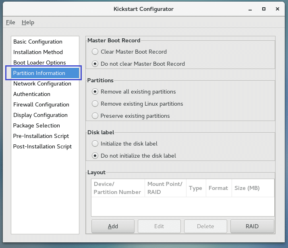This screenshot has width=288, height=248.
Task: Select Basic Configuration in the sidebar
Action: [38, 42]
